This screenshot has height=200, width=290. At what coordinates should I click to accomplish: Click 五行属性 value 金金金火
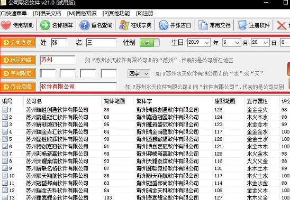(257, 110)
